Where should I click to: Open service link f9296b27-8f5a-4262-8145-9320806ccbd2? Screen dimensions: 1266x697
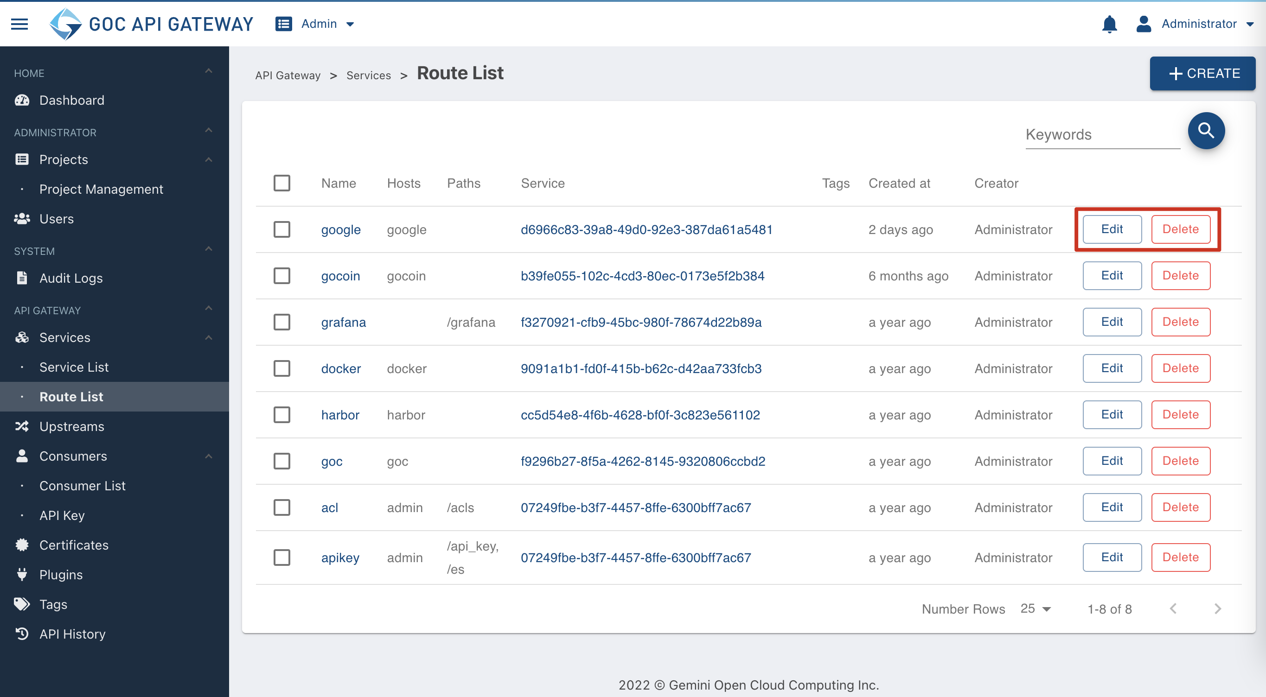(643, 461)
